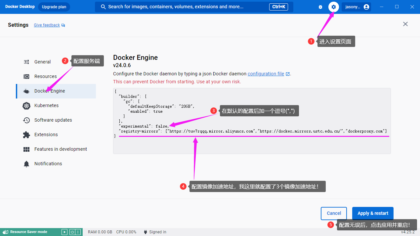This screenshot has height=236, width=420.
Task: Click the Features in development grid icon
Action: [26, 149]
